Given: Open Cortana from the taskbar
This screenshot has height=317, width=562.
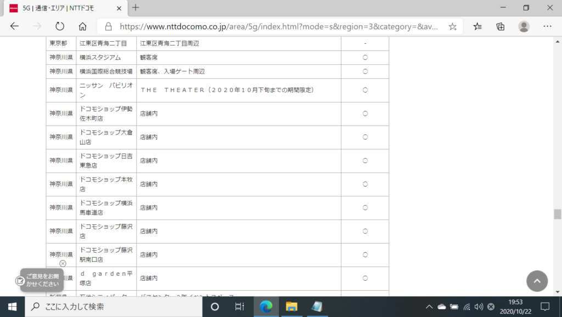Looking at the screenshot, I should click(x=215, y=307).
